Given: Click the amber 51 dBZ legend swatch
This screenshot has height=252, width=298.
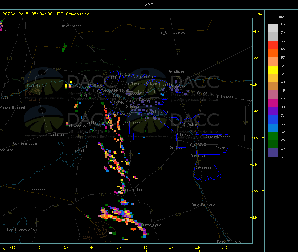Looking at the screenshot, I should coord(273,78).
